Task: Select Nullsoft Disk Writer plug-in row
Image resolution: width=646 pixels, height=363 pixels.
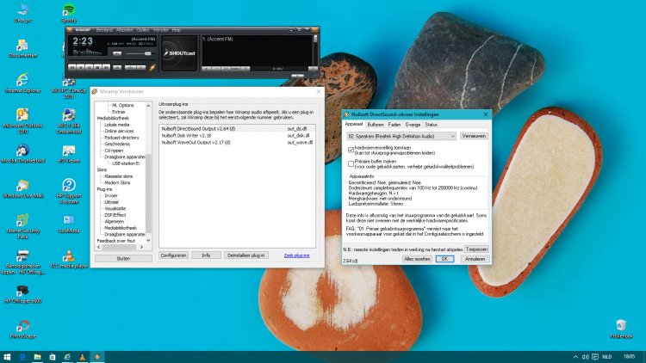Action: pyautogui.click(x=187, y=135)
